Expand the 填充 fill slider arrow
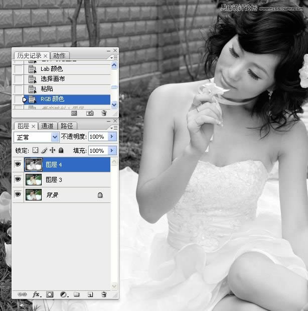Screen dimensions: 308x311 coord(112,150)
